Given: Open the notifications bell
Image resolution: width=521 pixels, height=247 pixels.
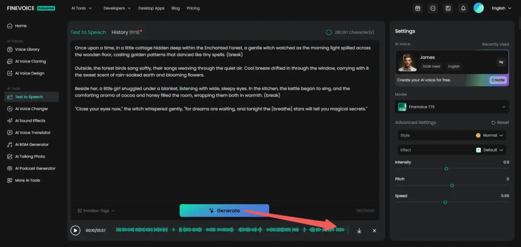Looking at the screenshot, I should [463, 8].
